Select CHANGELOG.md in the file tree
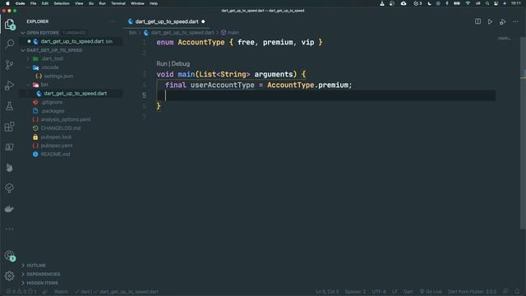Viewport: 526px width, 296px height. (x=61, y=128)
